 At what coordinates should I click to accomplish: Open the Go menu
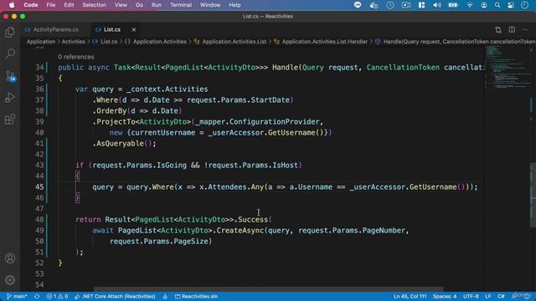(139, 5)
